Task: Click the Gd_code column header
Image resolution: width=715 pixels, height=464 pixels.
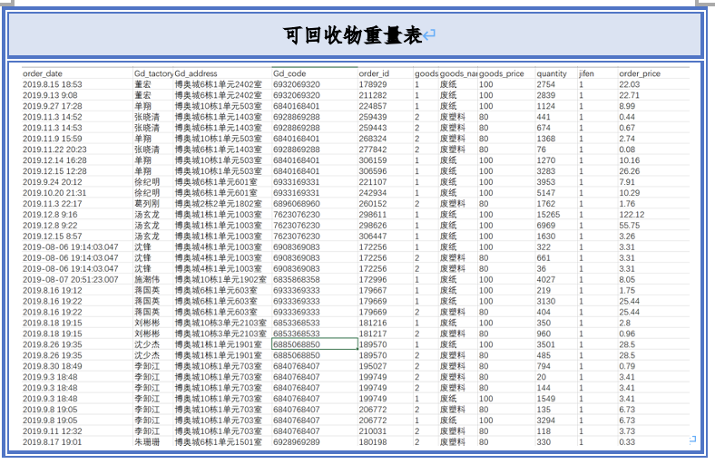Action: tap(289, 73)
